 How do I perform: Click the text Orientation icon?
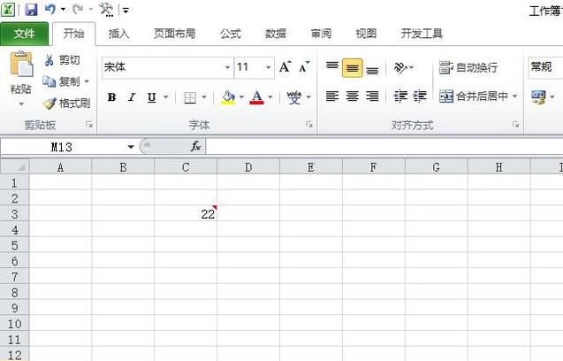pyautogui.click(x=400, y=67)
